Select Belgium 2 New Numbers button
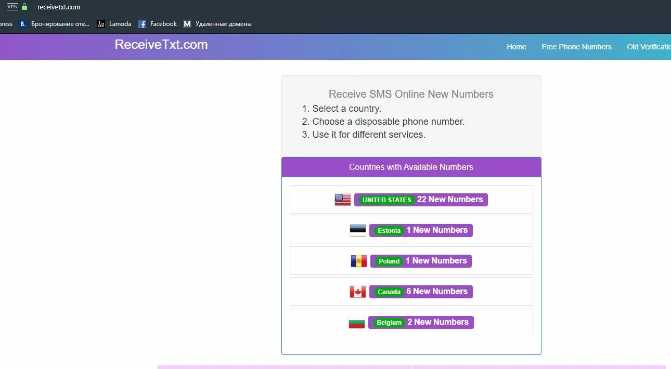The width and height of the screenshot is (671, 369). pos(421,322)
